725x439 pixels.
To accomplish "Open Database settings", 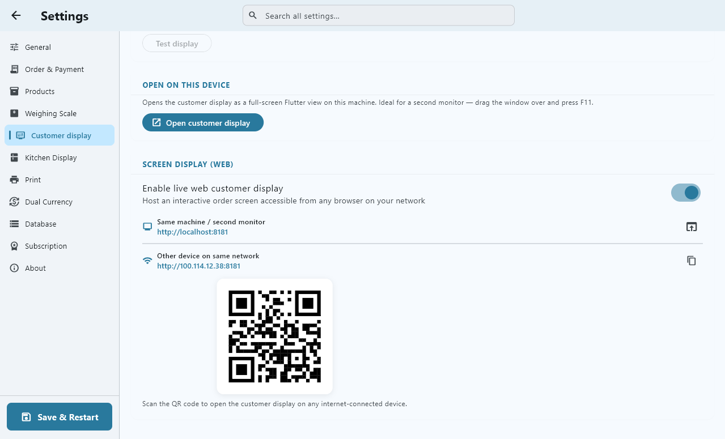I will click(60, 224).
